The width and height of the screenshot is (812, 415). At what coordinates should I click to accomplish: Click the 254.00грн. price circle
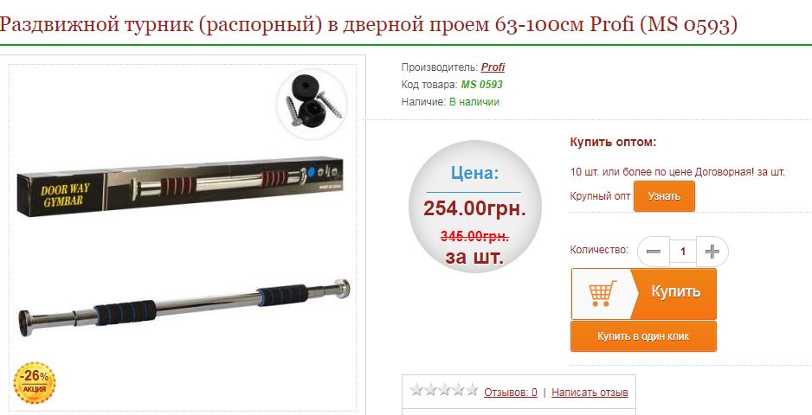pos(474,206)
